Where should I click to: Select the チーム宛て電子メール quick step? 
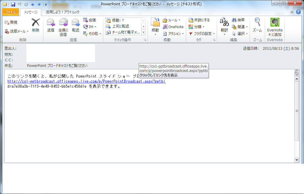[x=123, y=32]
